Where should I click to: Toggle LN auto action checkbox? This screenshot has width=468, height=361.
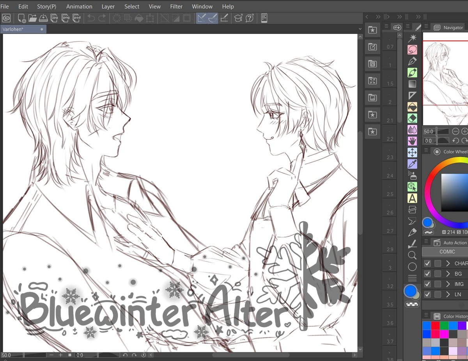pos(428,294)
